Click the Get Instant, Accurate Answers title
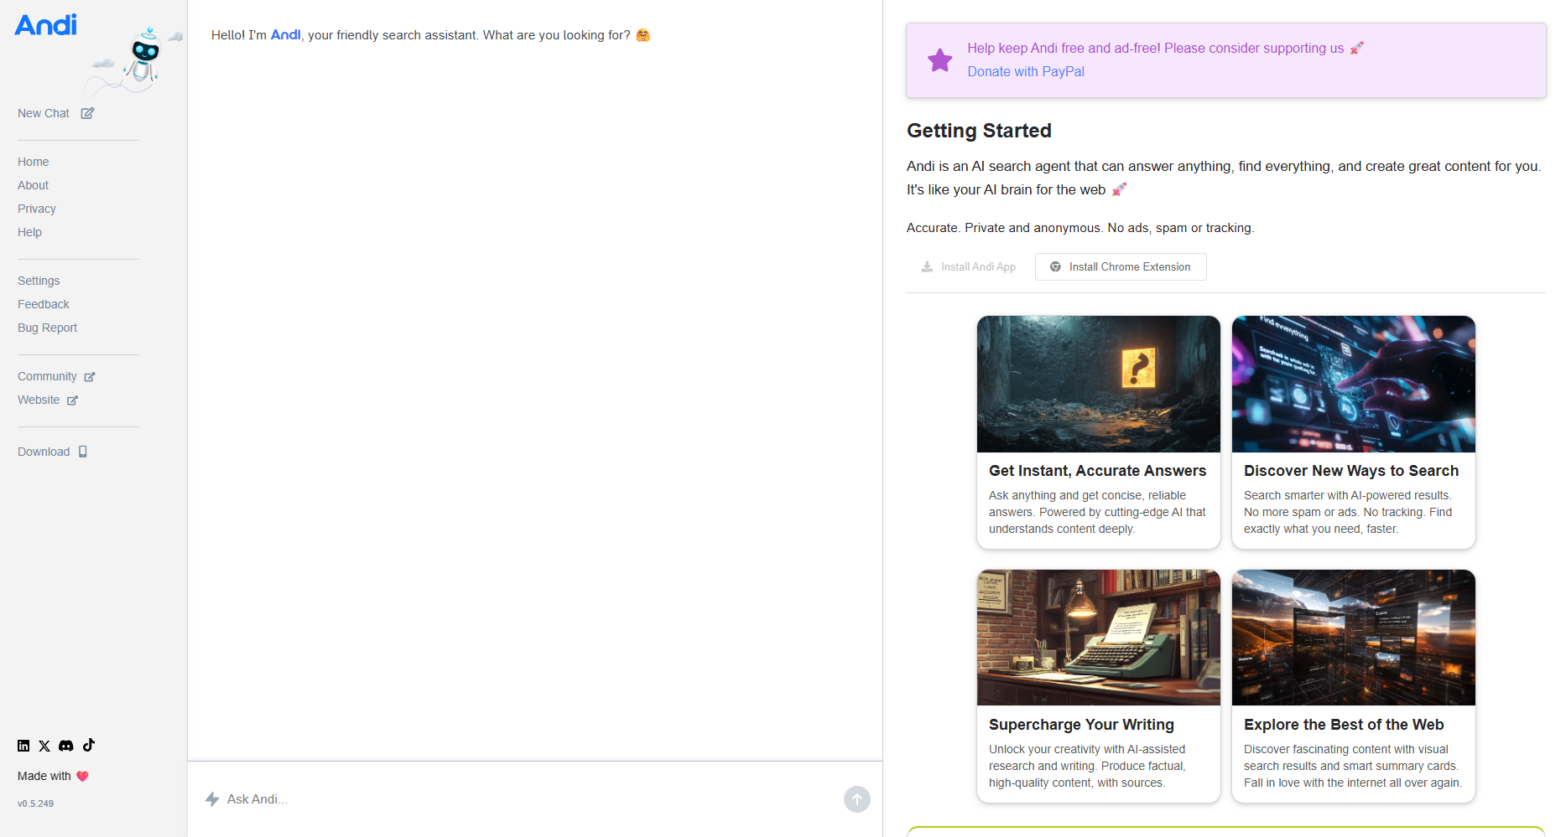Screen dimensions: 1566x837 click(1098, 471)
